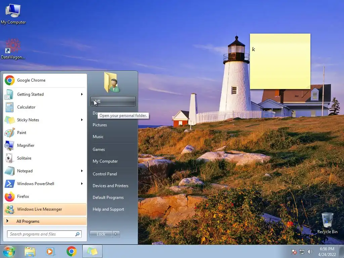Launch Windows PowerShell
Screen dimensions: 344x258
point(45,184)
